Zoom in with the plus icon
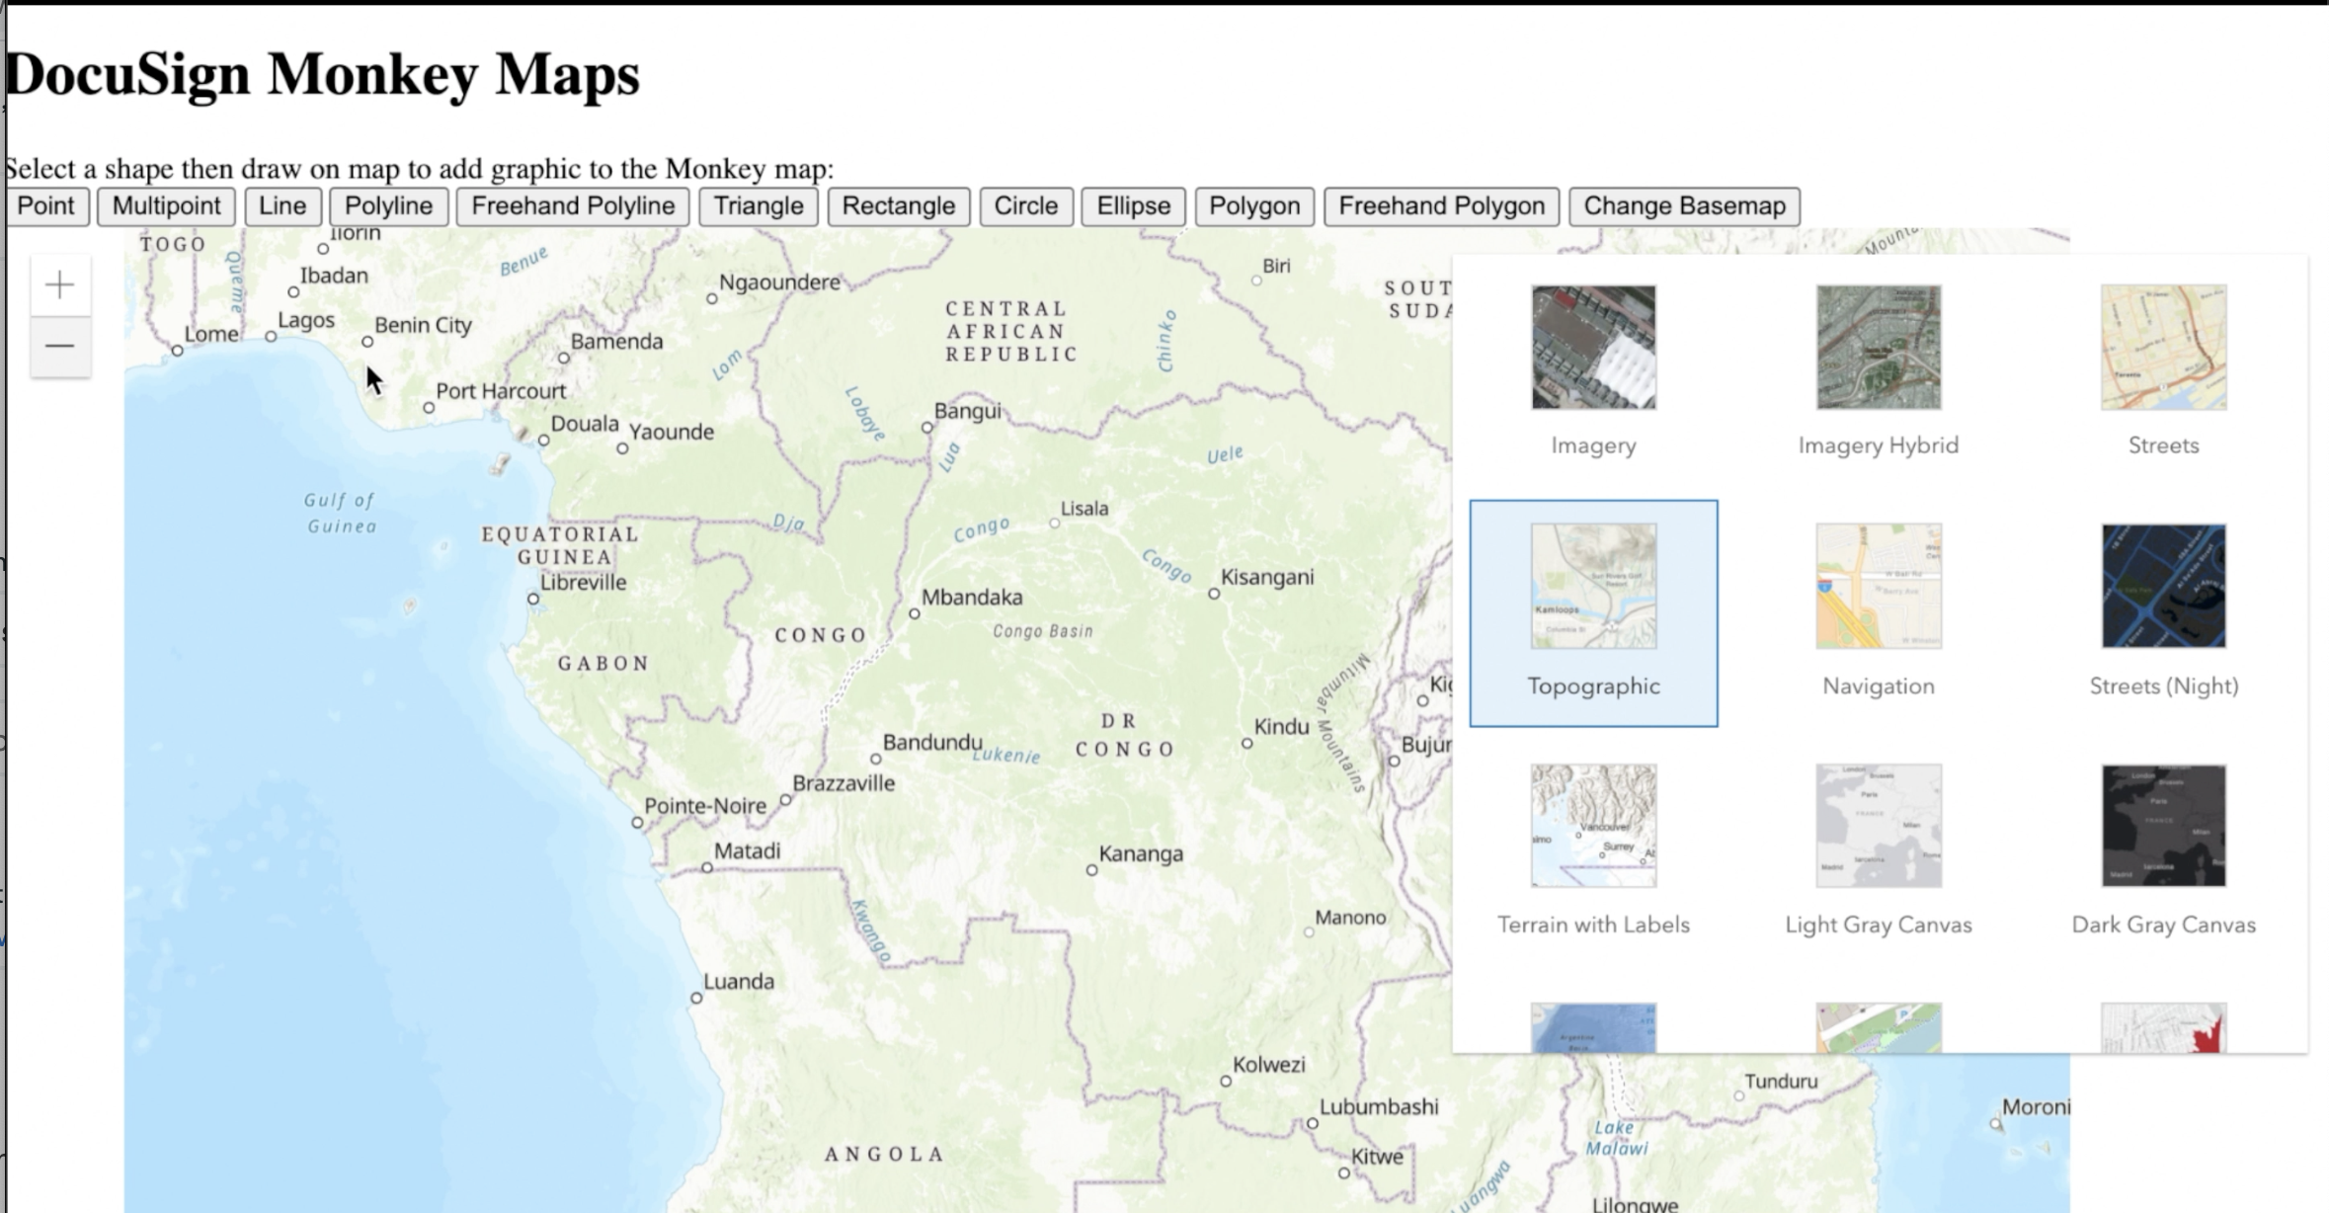 [60, 285]
